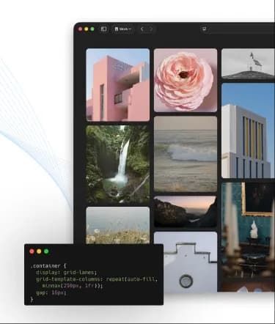Click the code window's yellow minimize button

39,251
